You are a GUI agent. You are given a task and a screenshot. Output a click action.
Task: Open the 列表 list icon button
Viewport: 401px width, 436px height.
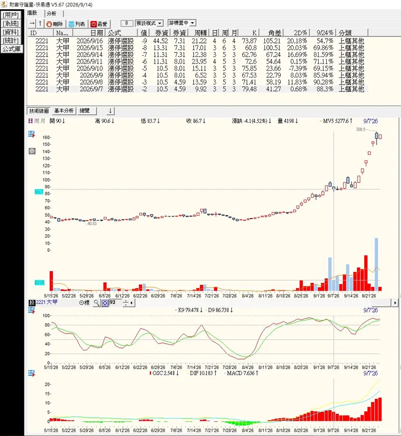pos(77,24)
